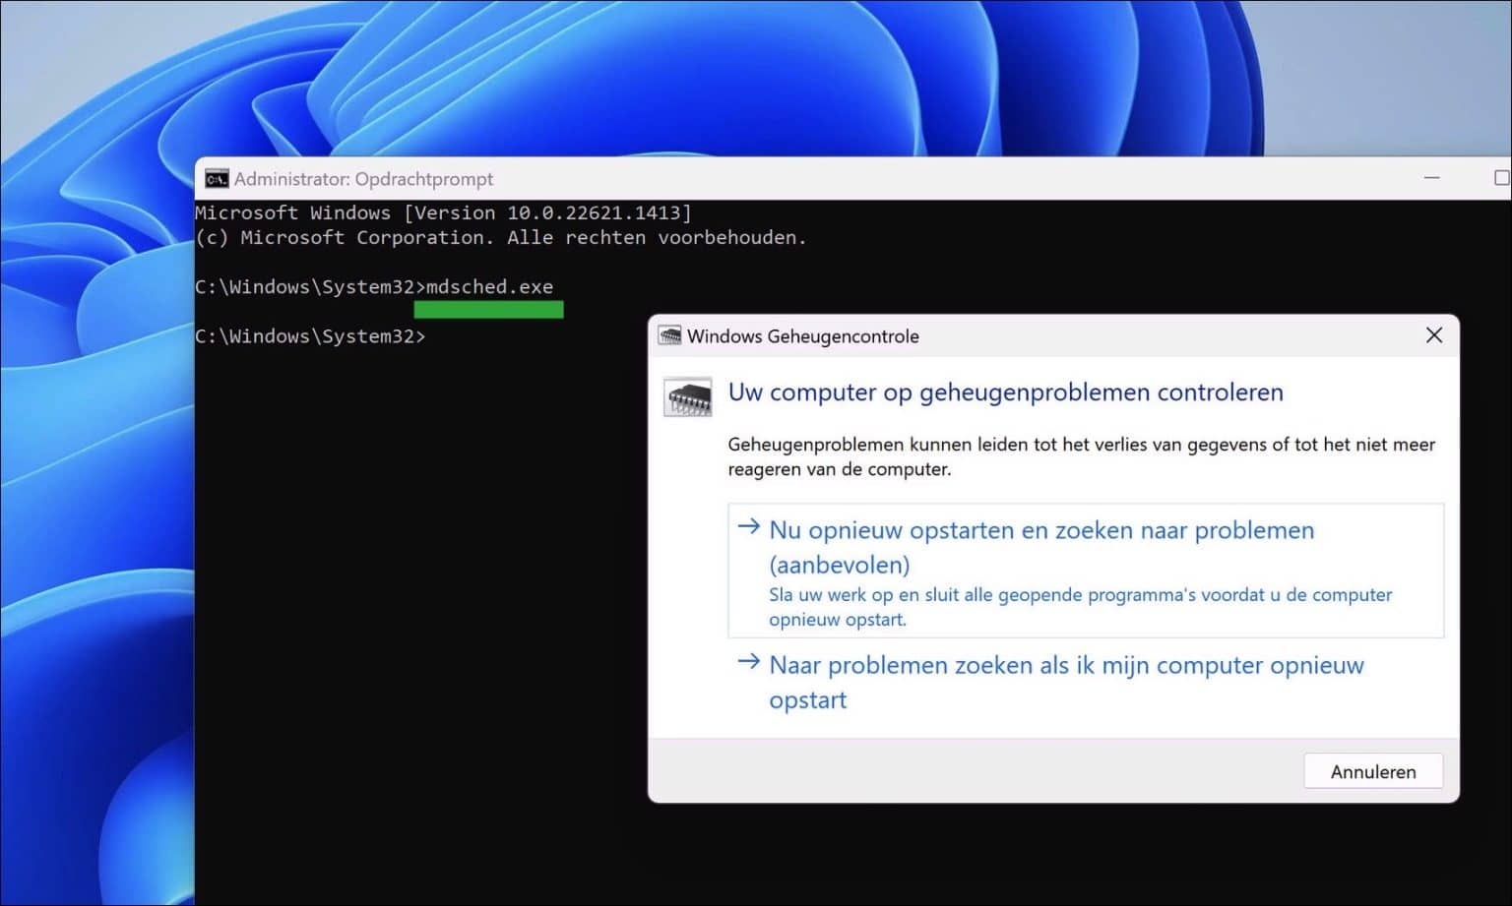The image size is (1512, 906).
Task: Click the 'Administrator: Opdrachtprompt' title text
Action: tap(364, 178)
